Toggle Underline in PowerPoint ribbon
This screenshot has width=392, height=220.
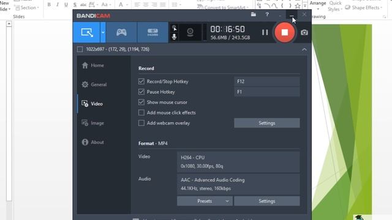click(x=66, y=4)
